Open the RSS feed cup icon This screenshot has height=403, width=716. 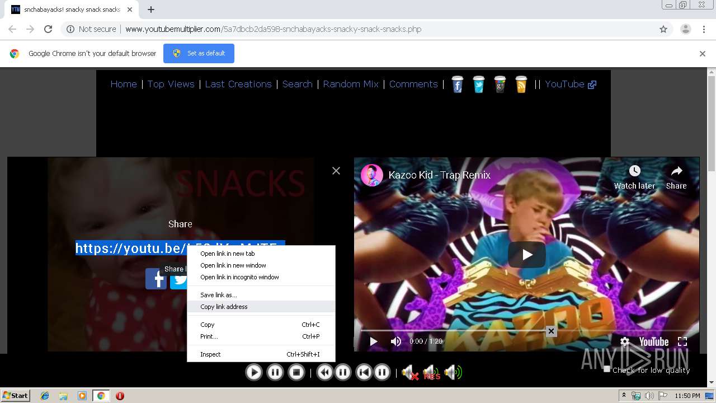coord(521,85)
